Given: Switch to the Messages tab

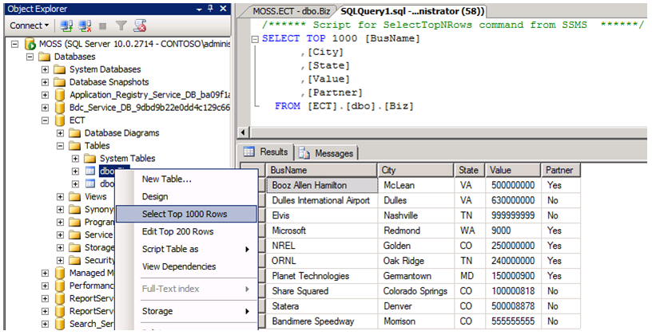Looking at the screenshot, I should 328,152.
